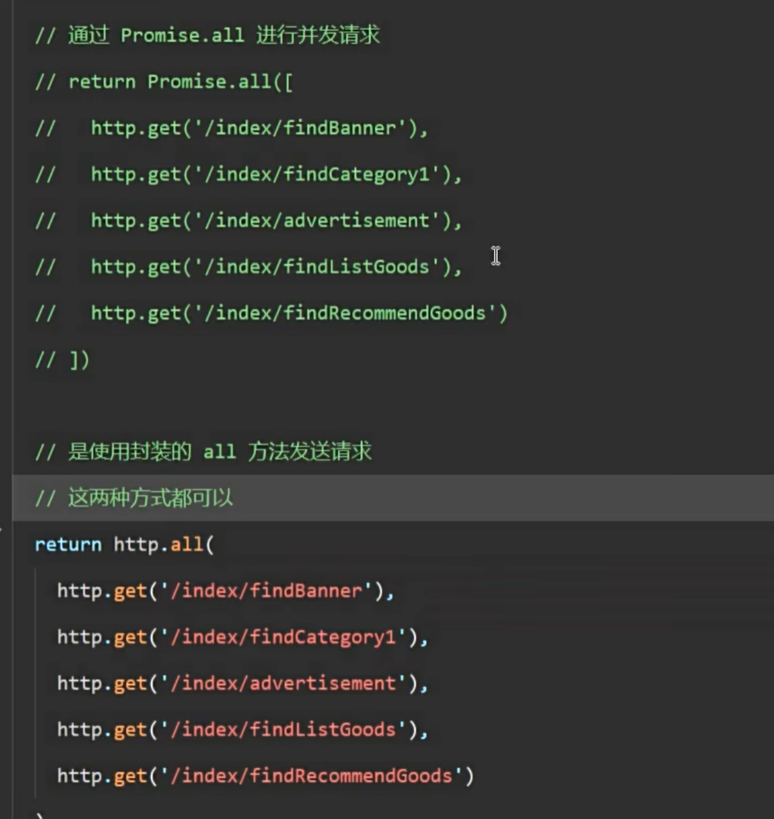Viewport: 774px width, 819px height.
Task: Click the 'all' method name in http.all(
Action: click(187, 545)
